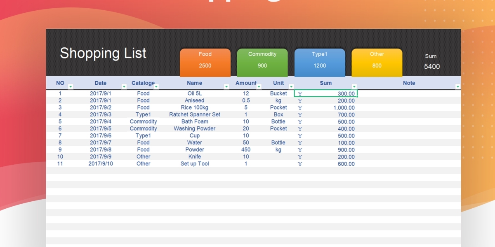Select the Water name cell
The height and width of the screenshot is (247, 495).
pos(195,142)
